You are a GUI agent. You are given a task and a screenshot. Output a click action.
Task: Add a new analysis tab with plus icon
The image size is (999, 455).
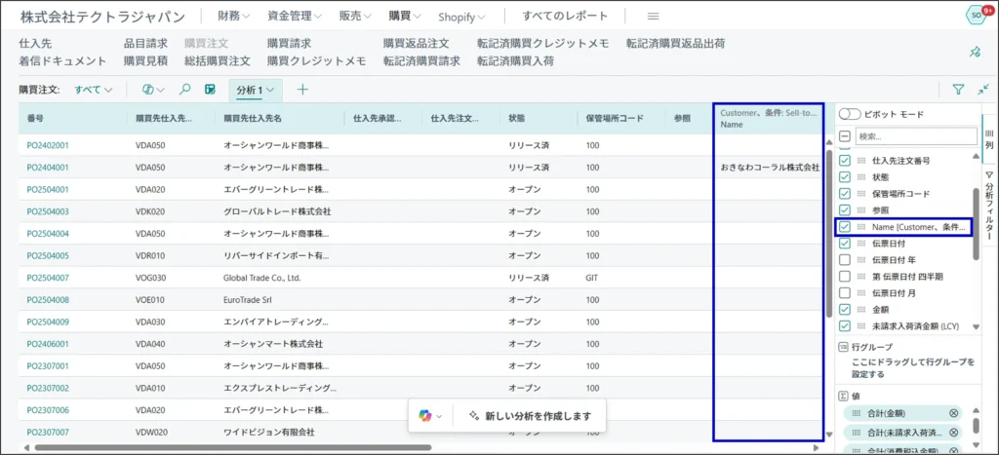point(302,90)
